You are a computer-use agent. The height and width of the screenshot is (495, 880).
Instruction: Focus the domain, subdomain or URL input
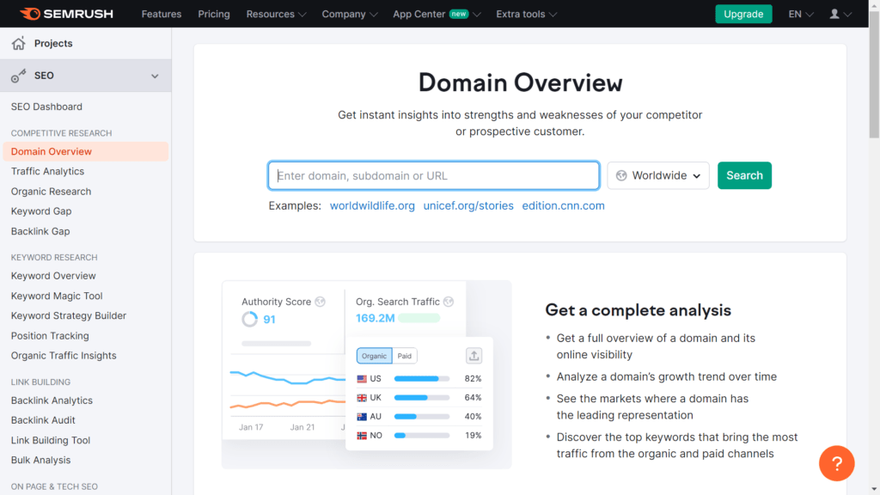pos(434,175)
